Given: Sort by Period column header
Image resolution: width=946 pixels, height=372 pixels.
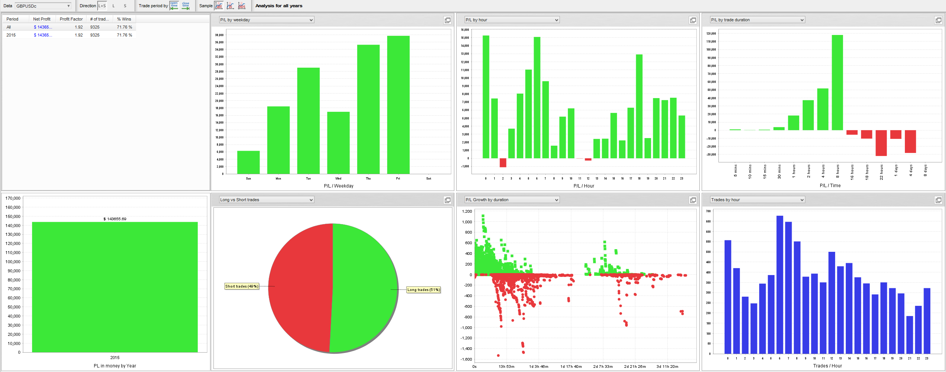Looking at the screenshot, I should [x=16, y=19].
